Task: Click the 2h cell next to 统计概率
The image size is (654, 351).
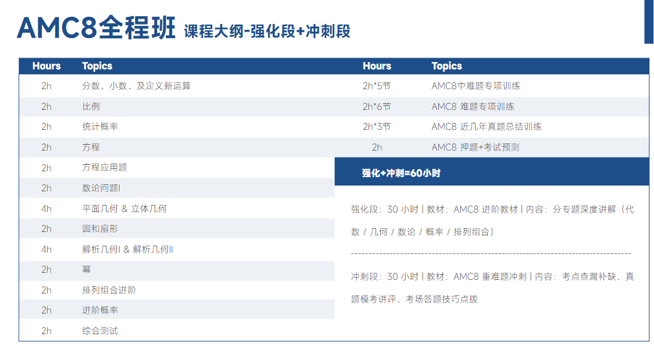Action: click(47, 127)
